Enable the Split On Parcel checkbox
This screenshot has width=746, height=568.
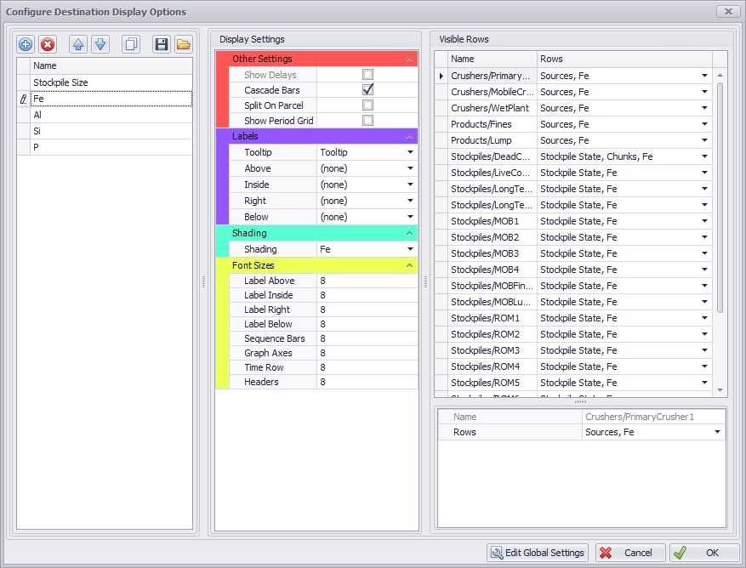(x=368, y=105)
